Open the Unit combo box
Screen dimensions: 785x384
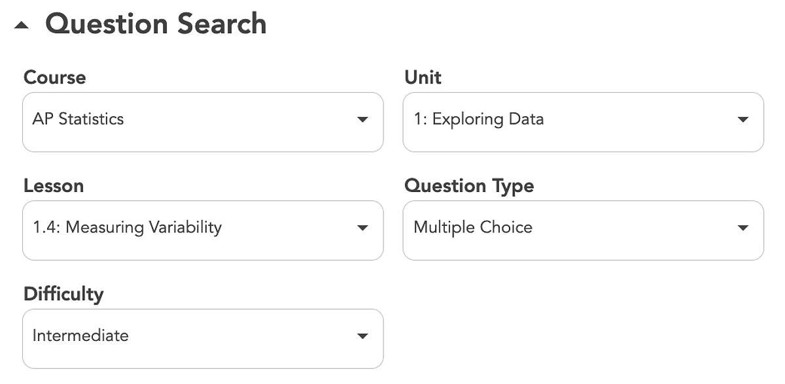coord(583,122)
